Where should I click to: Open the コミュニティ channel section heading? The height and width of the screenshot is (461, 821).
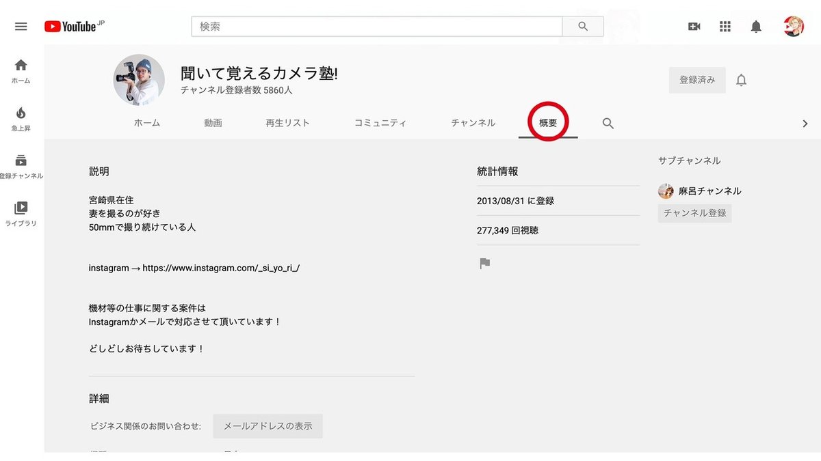point(381,123)
